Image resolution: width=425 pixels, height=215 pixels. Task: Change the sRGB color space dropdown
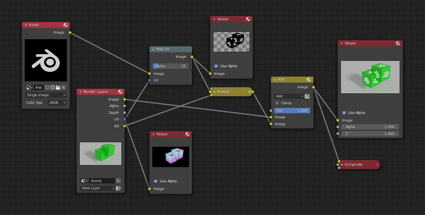[x=57, y=102]
